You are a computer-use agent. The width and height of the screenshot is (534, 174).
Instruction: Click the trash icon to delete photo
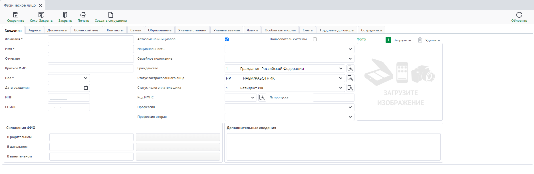click(x=420, y=40)
